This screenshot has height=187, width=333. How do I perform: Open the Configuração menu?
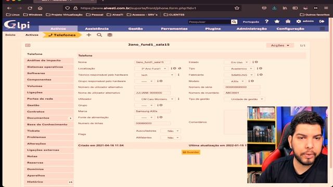pyautogui.click(x=290, y=29)
